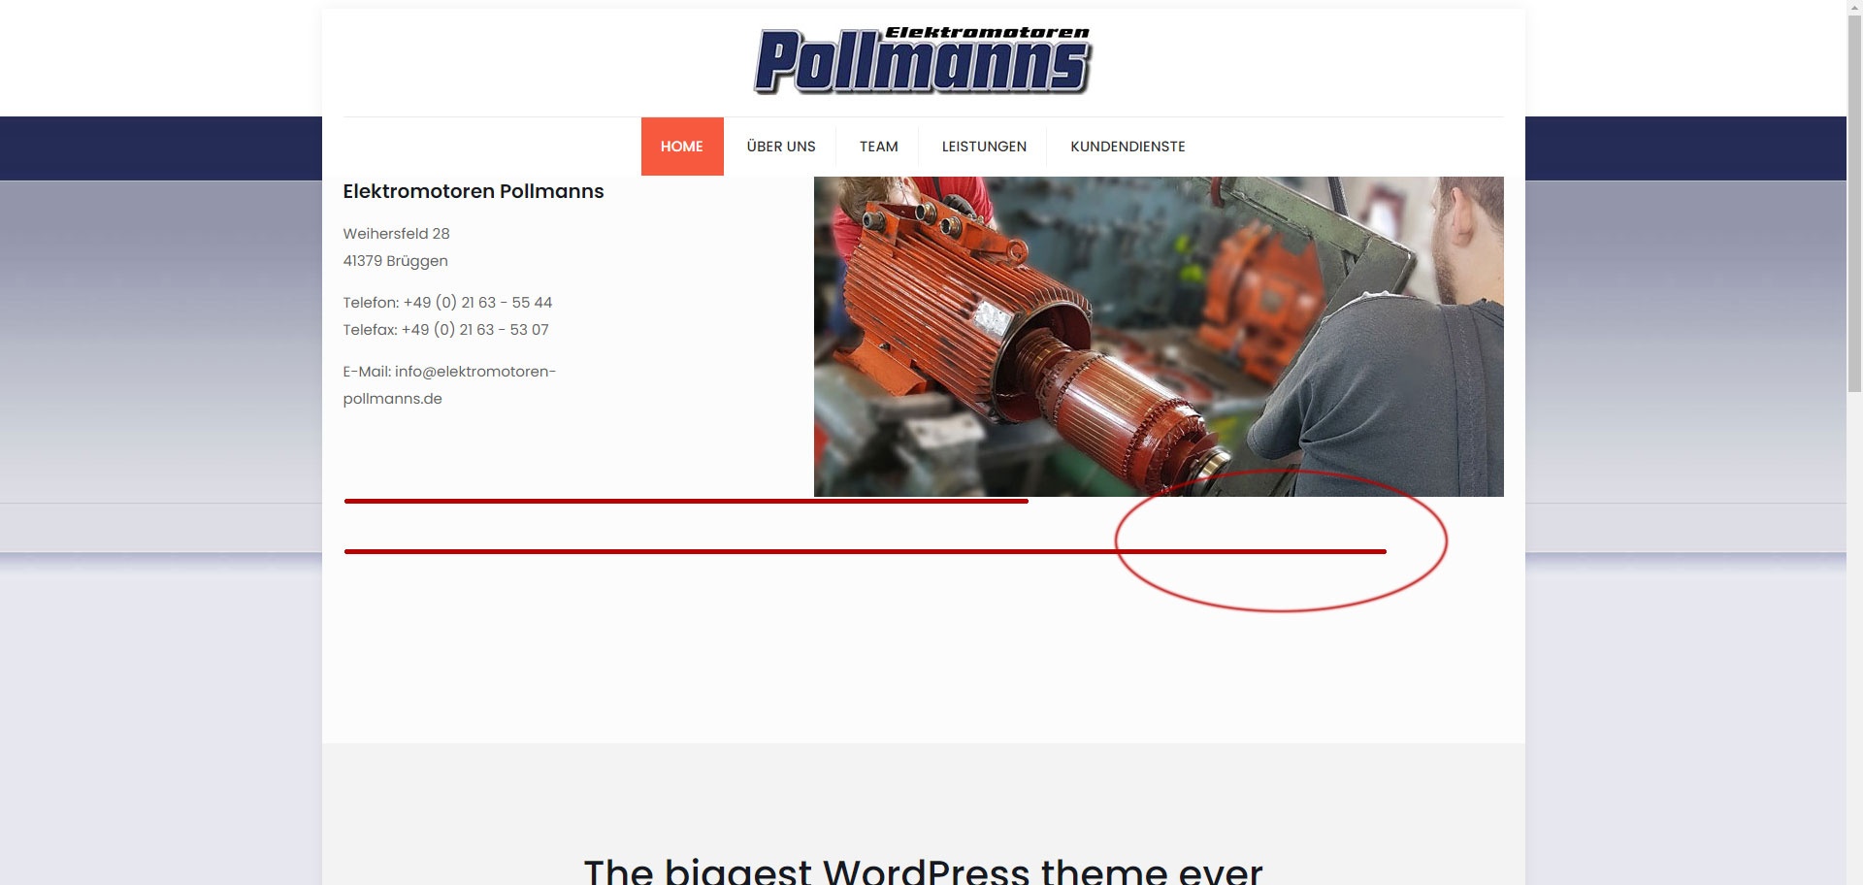Click the longer lower red divider line
The width and height of the screenshot is (1863, 885).
pyautogui.click(x=866, y=551)
